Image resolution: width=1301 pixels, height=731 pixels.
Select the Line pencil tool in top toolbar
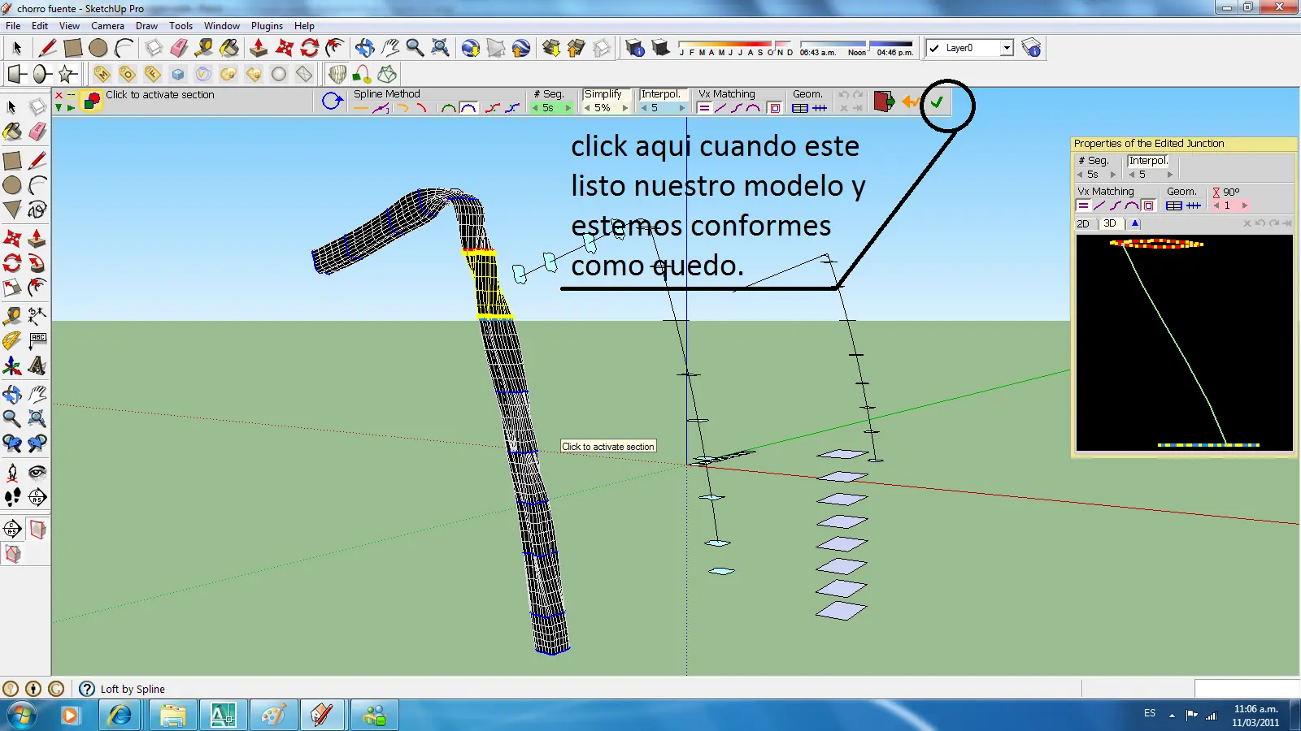pos(47,48)
